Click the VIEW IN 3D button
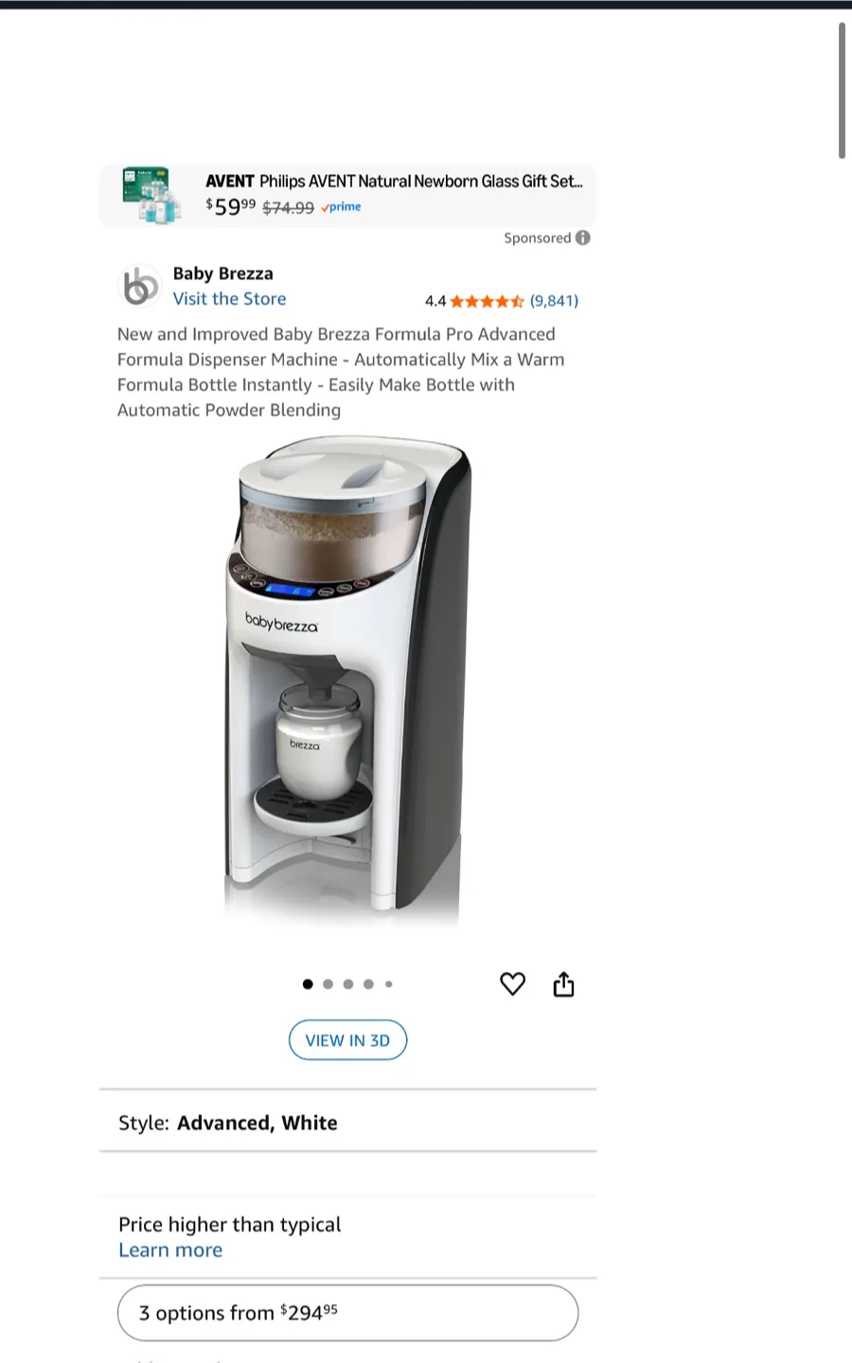This screenshot has width=852, height=1363. [347, 1040]
